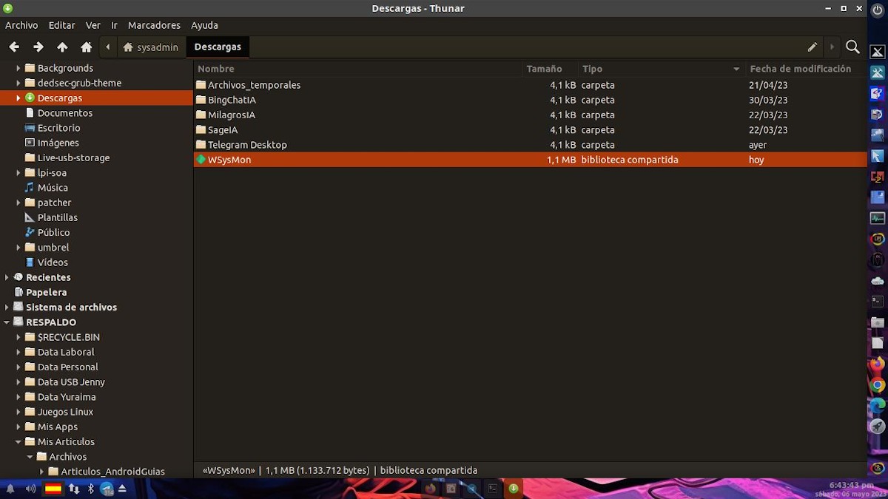888x499 pixels.
Task: Sort by Fecha de modificación header
Action: pos(805,69)
